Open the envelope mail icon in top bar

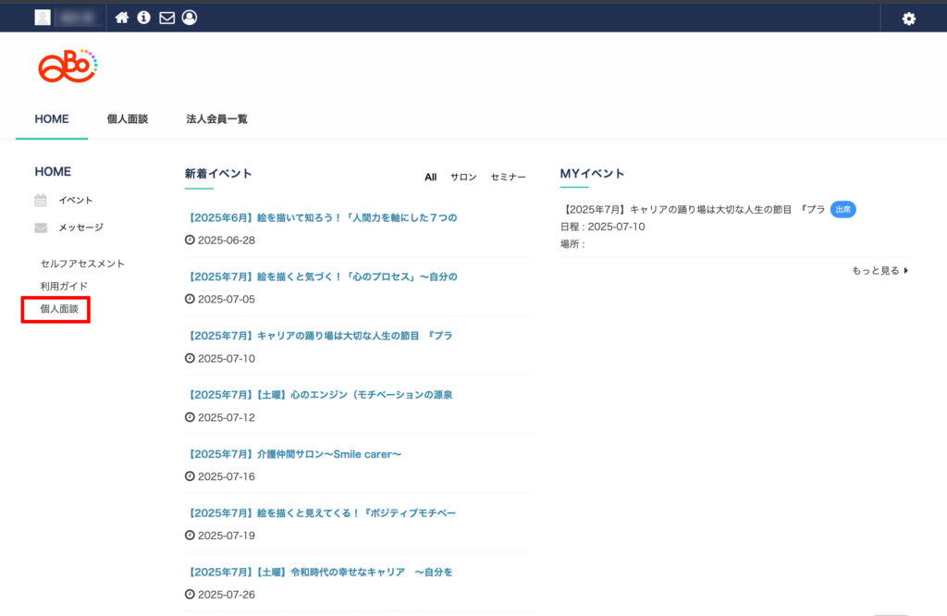point(166,18)
